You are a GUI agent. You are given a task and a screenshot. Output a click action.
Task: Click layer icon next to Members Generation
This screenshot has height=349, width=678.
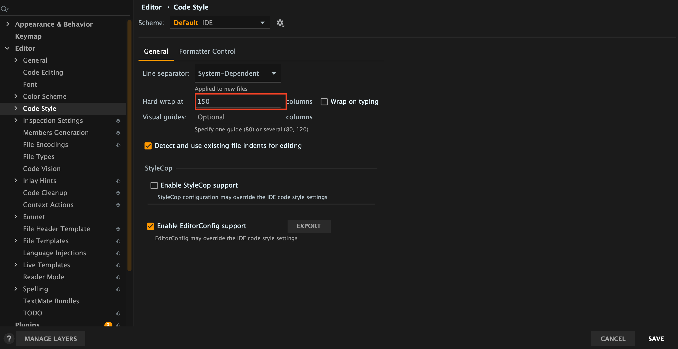point(118,133)
